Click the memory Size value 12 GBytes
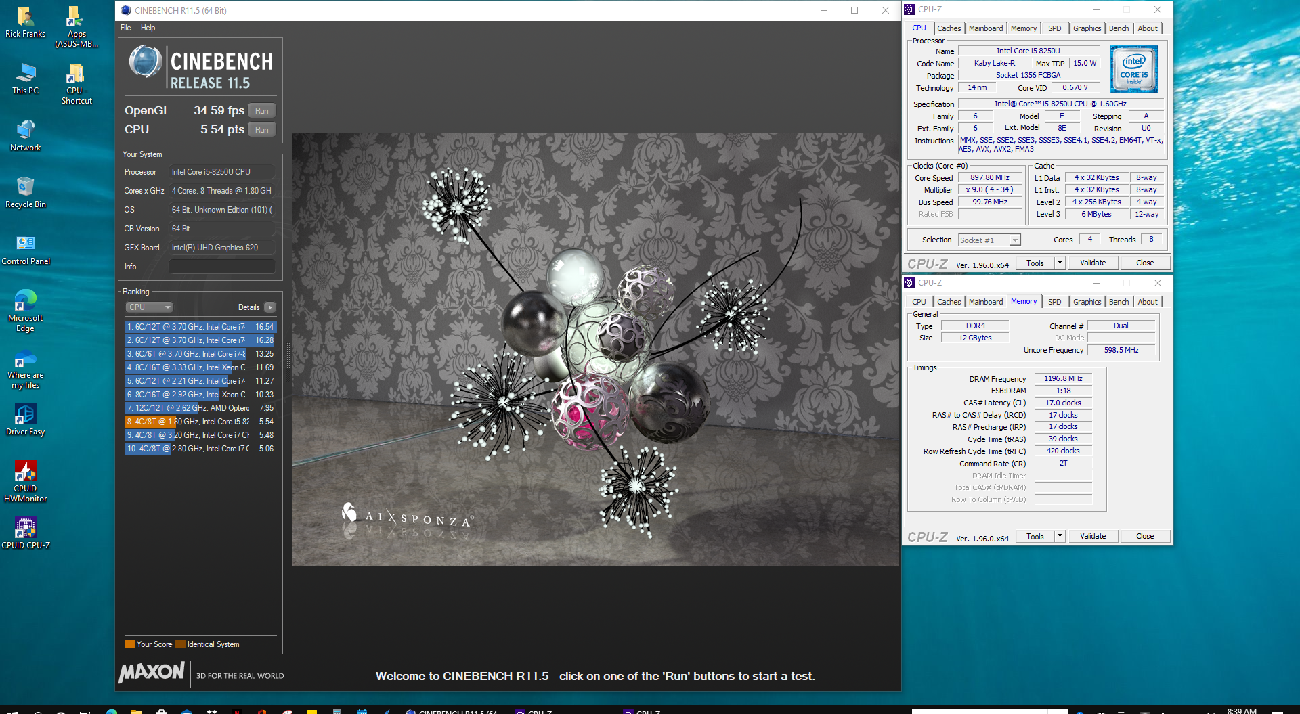This screenshot has height=714, width=1300. coord(975,338)
